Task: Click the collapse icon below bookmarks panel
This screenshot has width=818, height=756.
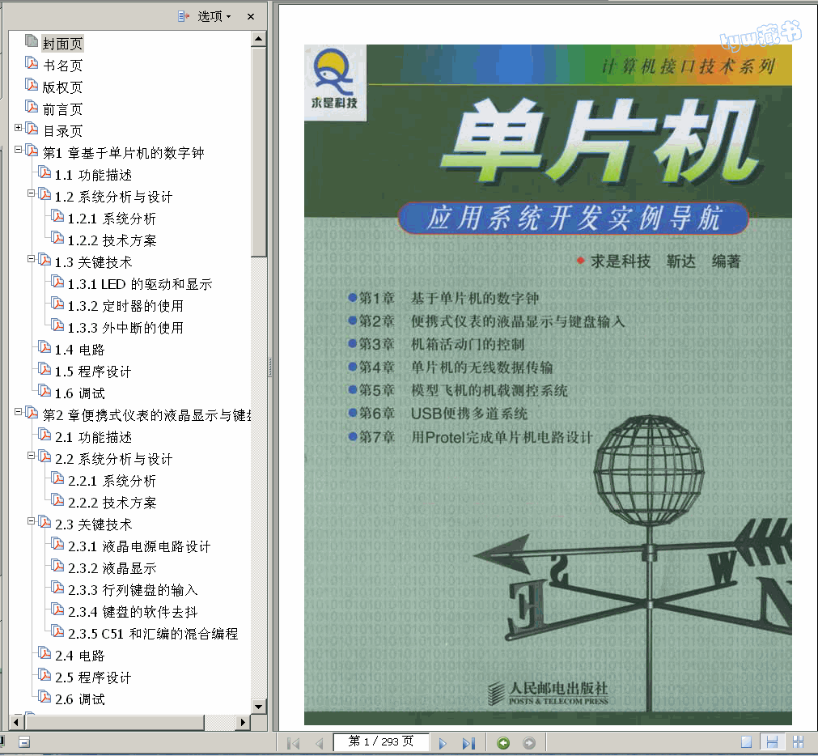Action: tap(24, 742)
